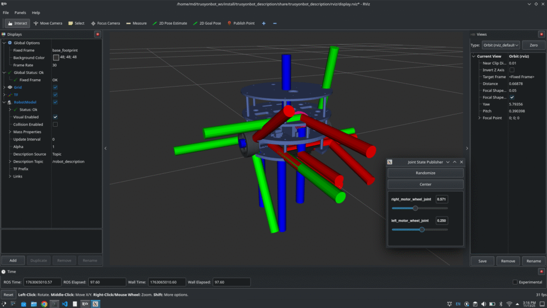
Task: Click the Focus Camera tool
Action: click(x=105, y=24)
